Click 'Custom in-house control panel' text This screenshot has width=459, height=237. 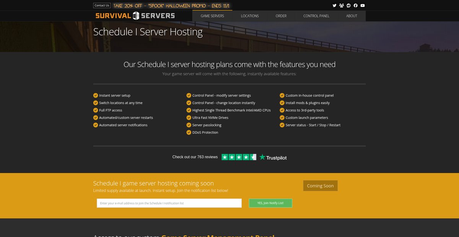coord(310,96)
